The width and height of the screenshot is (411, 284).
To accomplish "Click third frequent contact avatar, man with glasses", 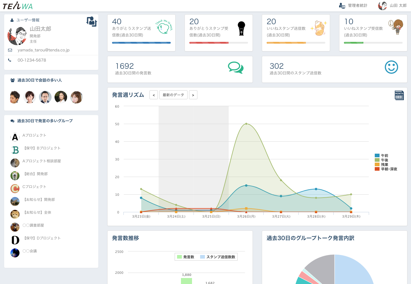I will coord(45,97).
